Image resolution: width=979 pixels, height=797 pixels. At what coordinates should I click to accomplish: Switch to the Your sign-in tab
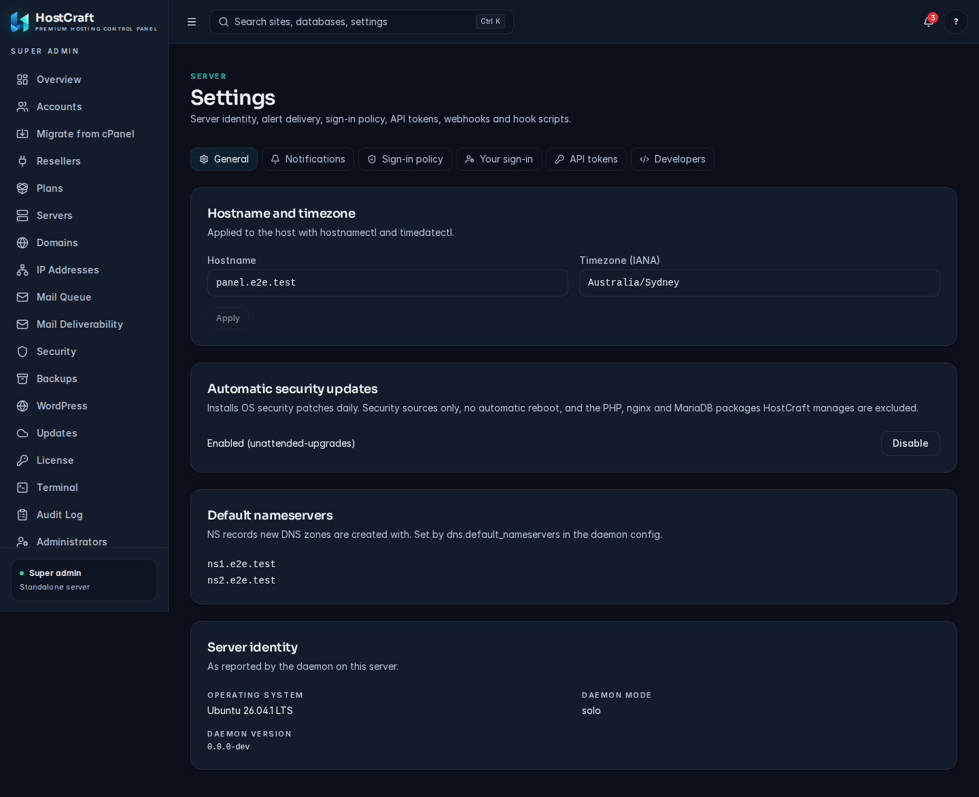(x=499, y=159)
